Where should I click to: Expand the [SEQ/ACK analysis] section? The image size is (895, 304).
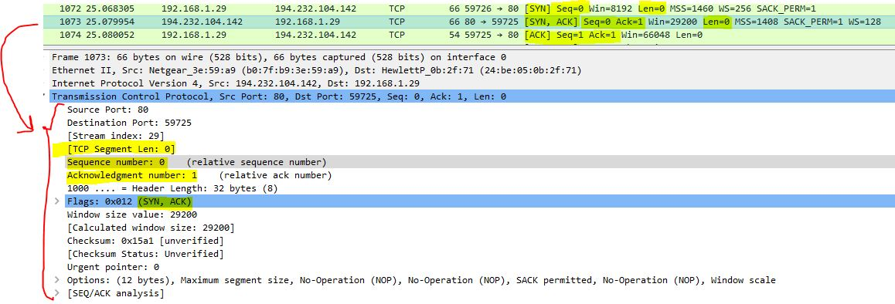(x=56, y=293)
